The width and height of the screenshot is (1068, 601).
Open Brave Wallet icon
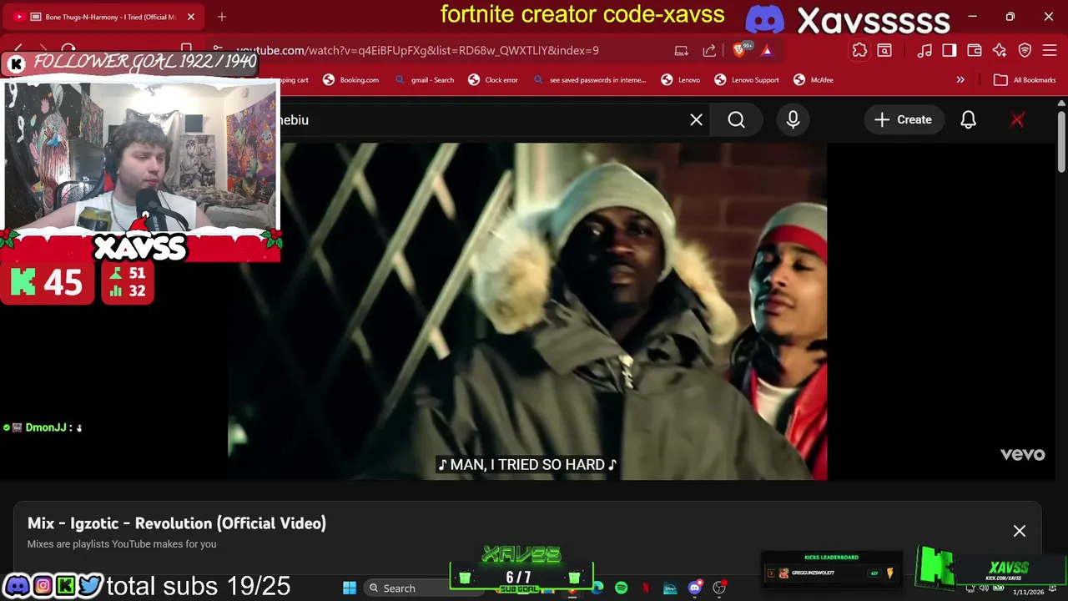click(x=975, y=50)
